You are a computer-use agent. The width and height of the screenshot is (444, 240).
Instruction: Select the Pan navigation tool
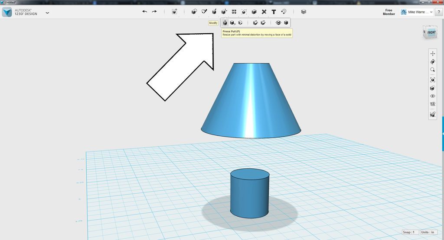coord(432,53)
